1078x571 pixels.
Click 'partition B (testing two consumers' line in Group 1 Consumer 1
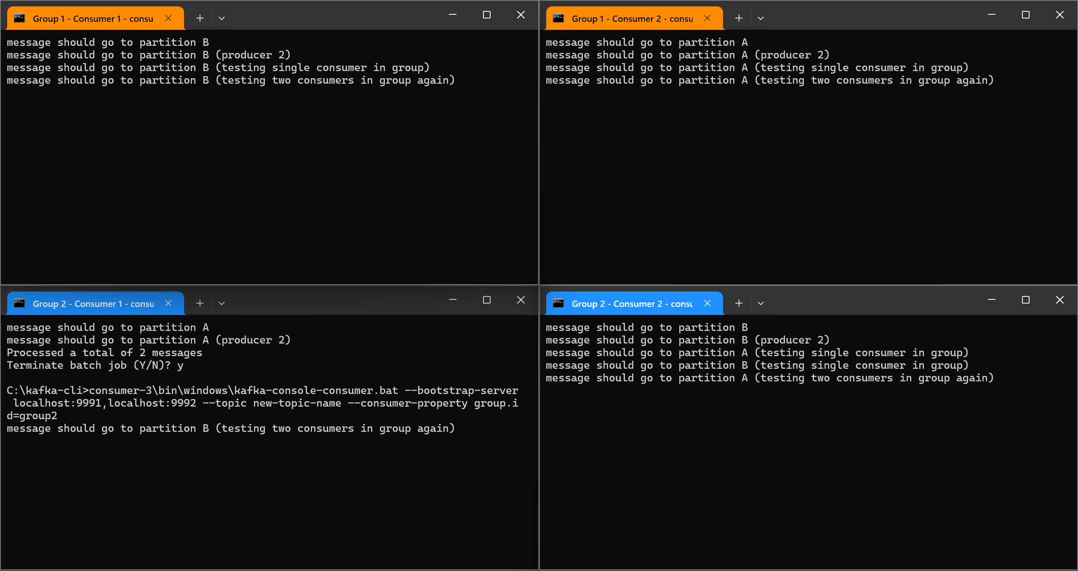tap(231, 80)
